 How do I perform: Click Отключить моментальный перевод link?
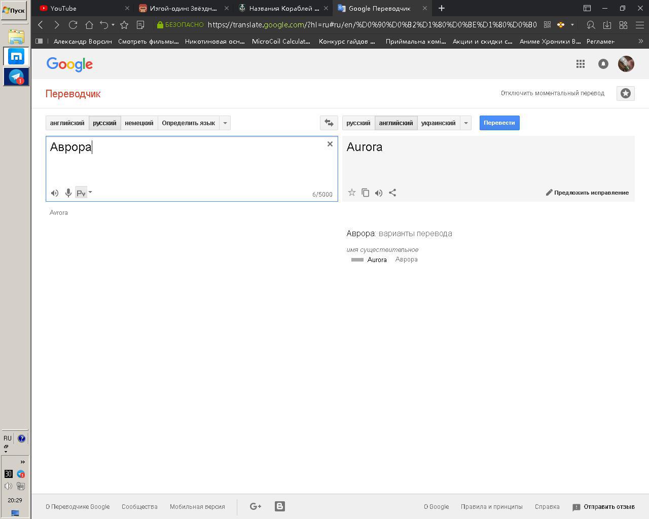pos(552,93)
